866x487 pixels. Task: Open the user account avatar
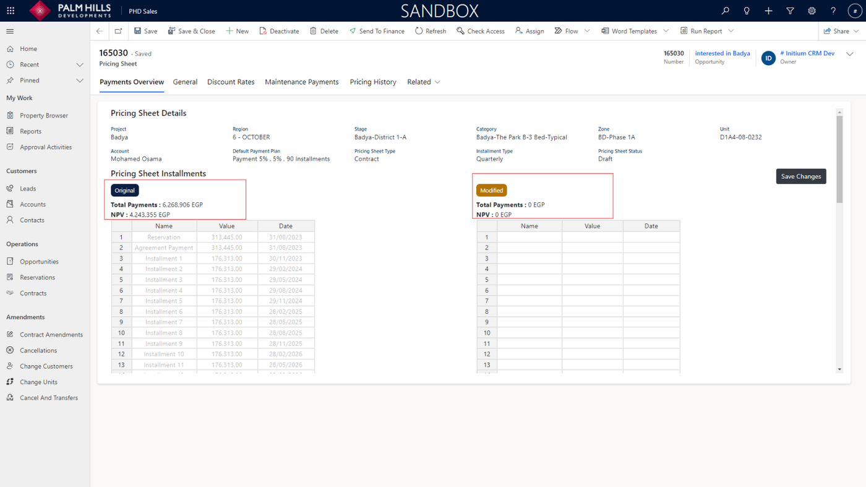pyautogui.click(x=855, y=11)
